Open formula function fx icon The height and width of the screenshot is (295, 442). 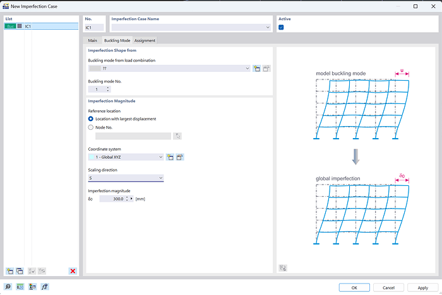click(45, 287)
